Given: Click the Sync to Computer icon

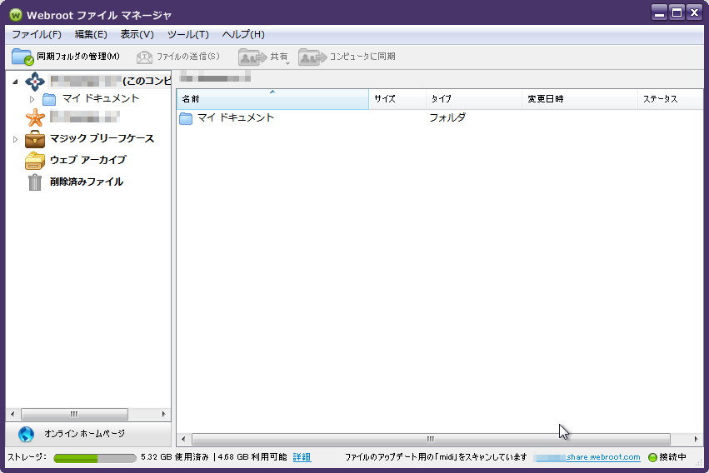Looking at the screenshot, I should click(312, 57).
